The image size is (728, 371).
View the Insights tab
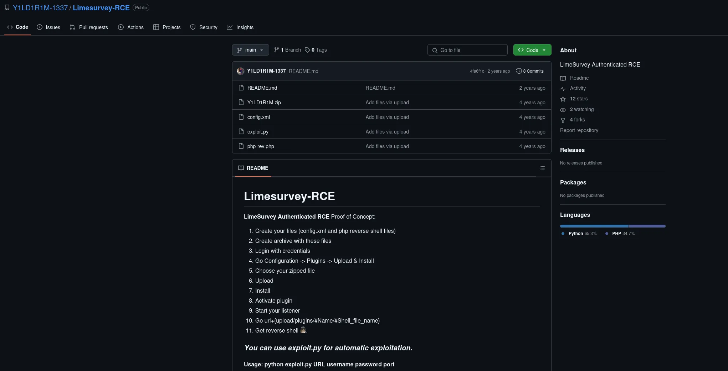pyautogui.click(x=240, y=27)
